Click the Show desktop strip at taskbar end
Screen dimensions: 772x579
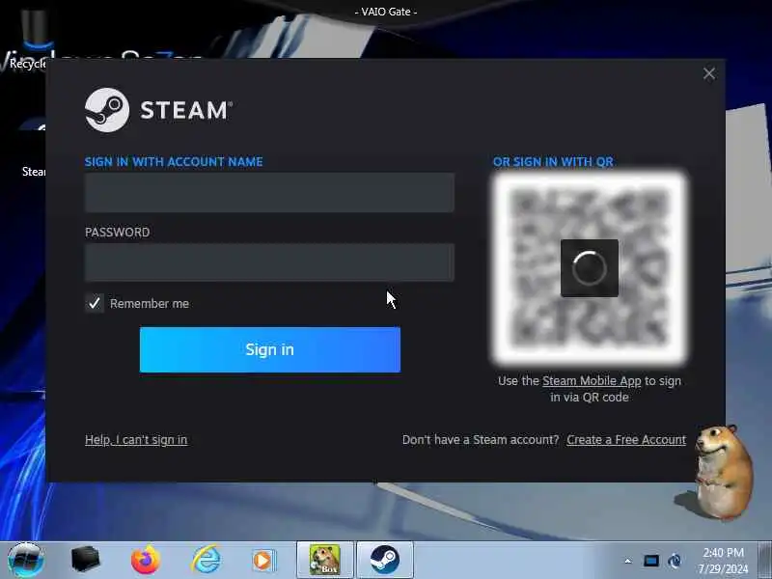click(764, 560)
